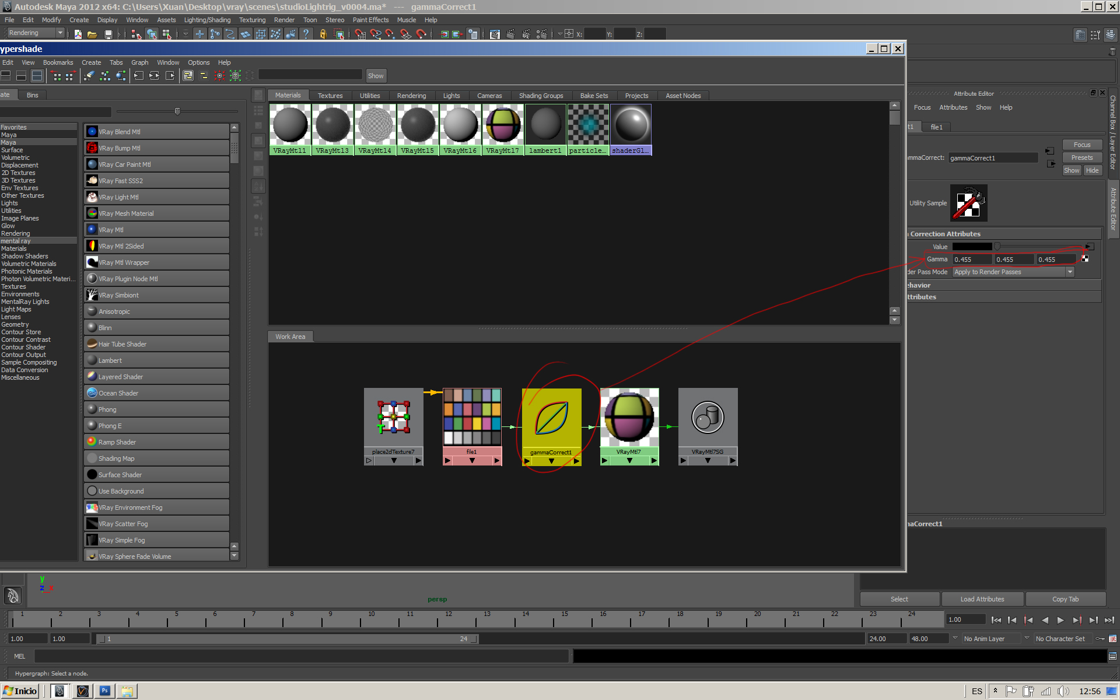This screenshot has height=700, width=1120.
Task: Open the file1 tab in Attribute Editor
Action: click(936, 127)
